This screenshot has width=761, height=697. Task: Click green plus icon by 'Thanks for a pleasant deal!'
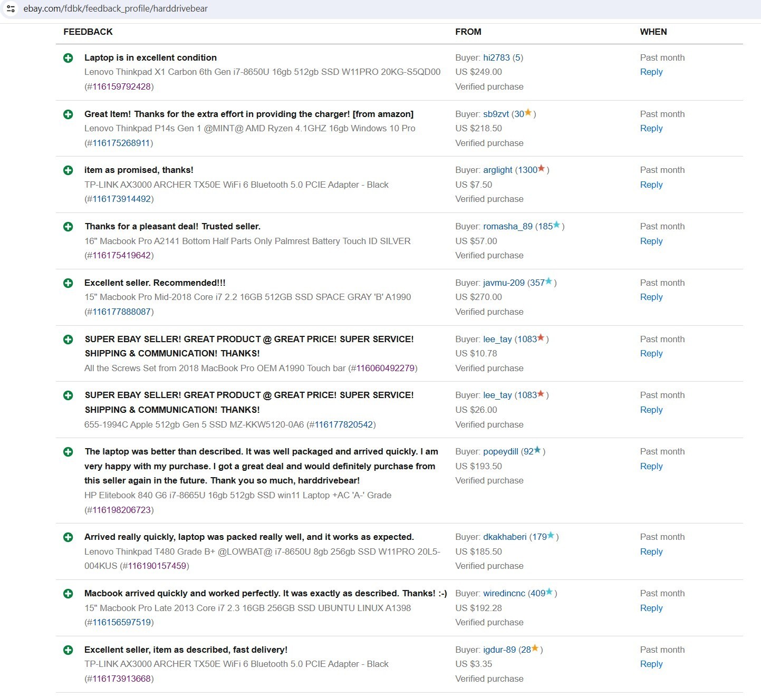pos(68,226)
